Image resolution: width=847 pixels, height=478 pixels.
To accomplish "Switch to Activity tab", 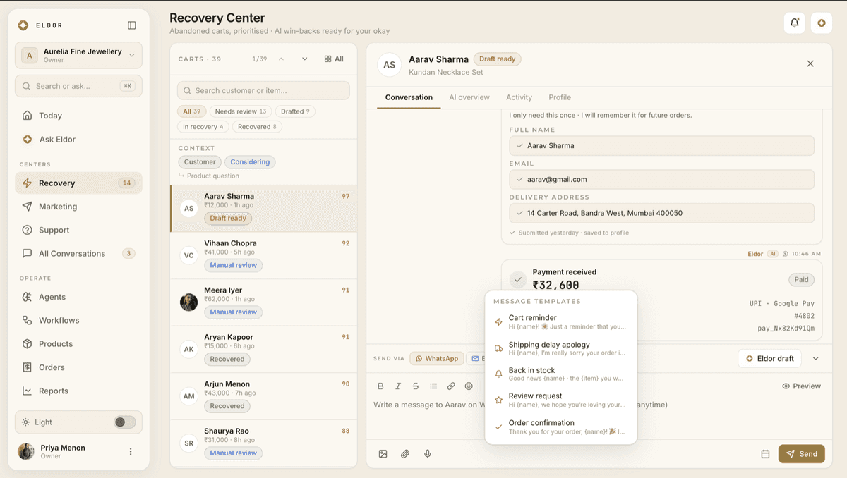I will click(x=519, y=97).
